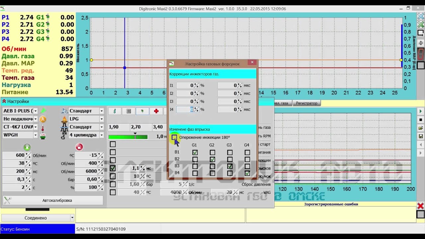Click the green petrol-to-gas switch icon
425x239 pixels.
point(27,147)
